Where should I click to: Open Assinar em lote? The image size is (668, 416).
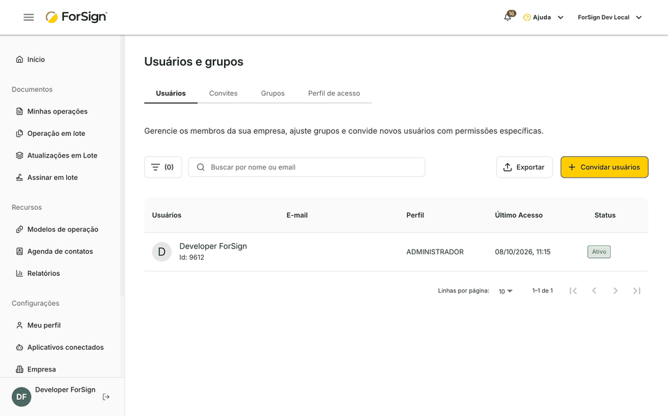[47, 178]
